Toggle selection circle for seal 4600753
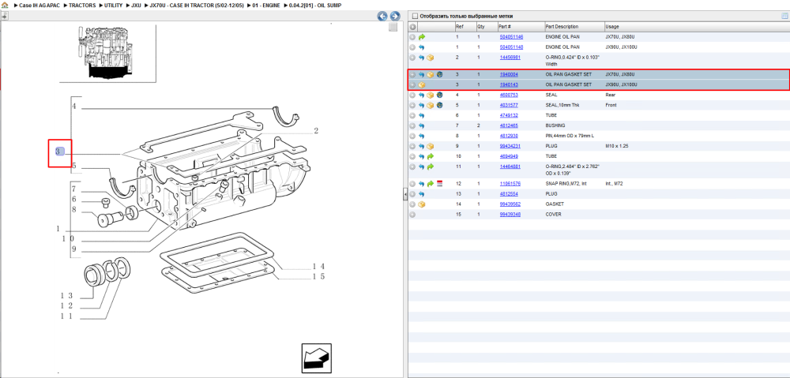 tap(412, 95)
